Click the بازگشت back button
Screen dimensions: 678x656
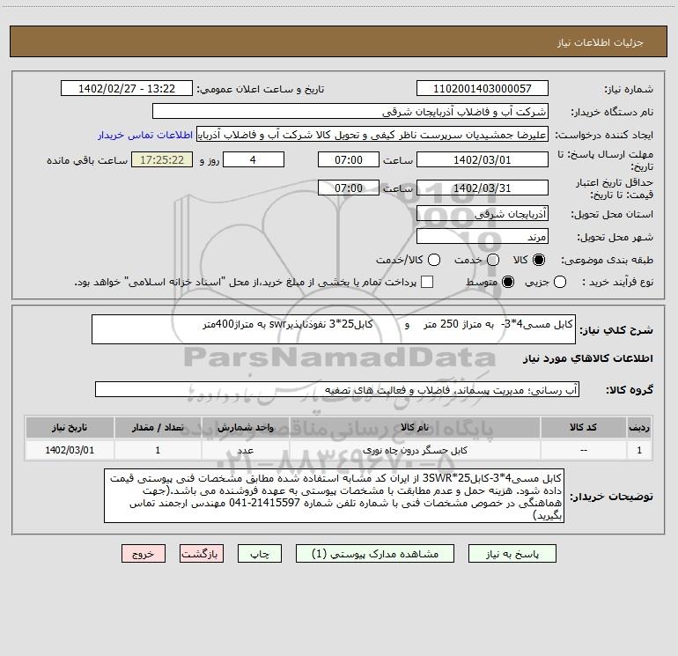(x=202, y=554)
